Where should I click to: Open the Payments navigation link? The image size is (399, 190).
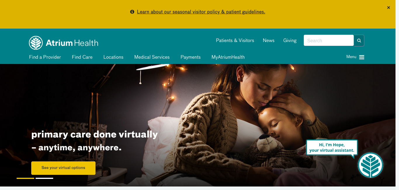[190, 57]
